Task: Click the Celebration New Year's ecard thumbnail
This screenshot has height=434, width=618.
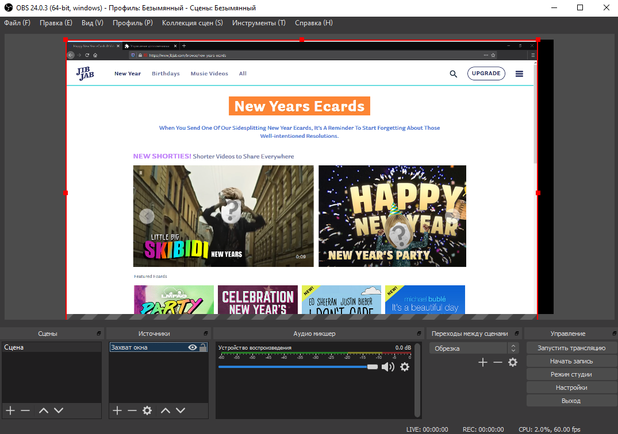Action: (x=258, y=300)
